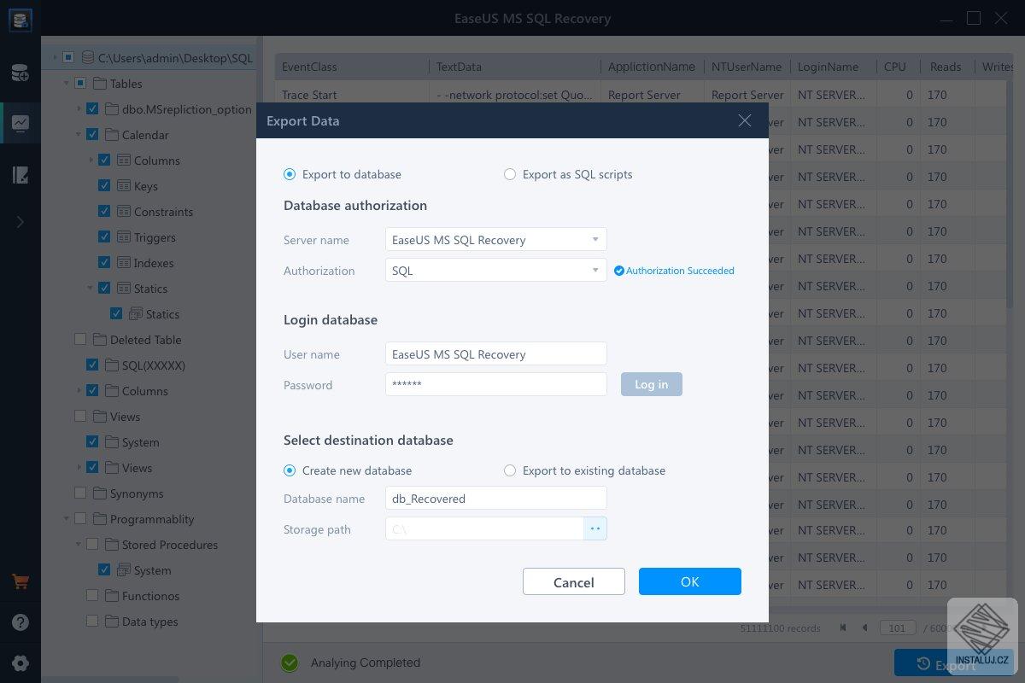This screenshot has width=1025, height=683.
Task: Open the help question mark icon
Action: (20, 622)
